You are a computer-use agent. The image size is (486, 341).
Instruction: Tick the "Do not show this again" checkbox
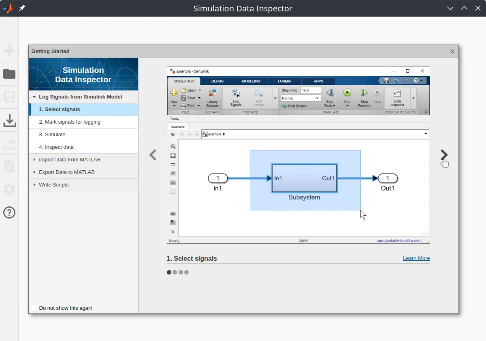34,308
